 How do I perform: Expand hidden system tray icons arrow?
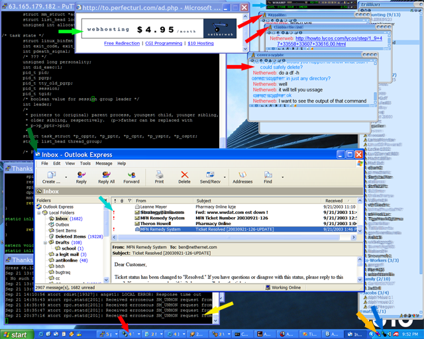[371, 334]
